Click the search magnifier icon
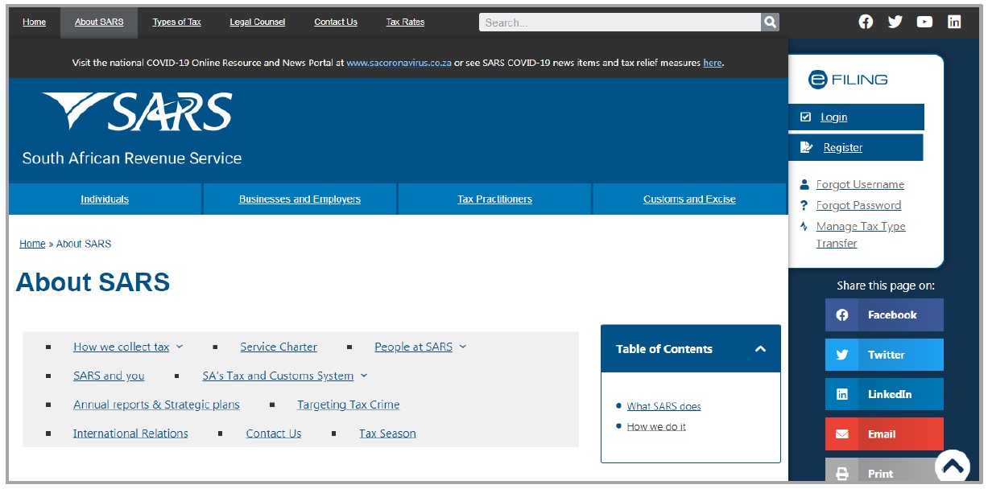The width and height of the screenshot is (988, 489). click(770, 23)
